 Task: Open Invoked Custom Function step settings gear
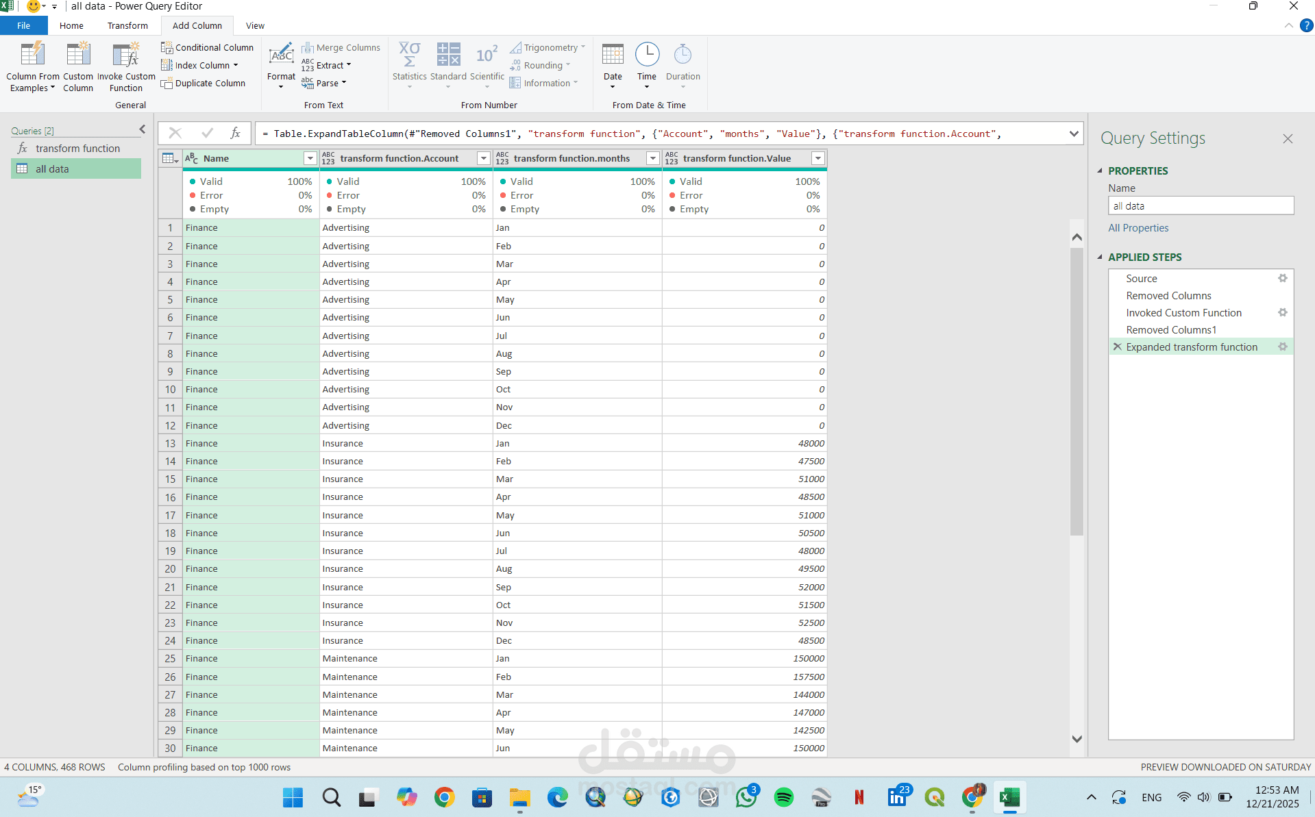click(x=1283, y=312)
